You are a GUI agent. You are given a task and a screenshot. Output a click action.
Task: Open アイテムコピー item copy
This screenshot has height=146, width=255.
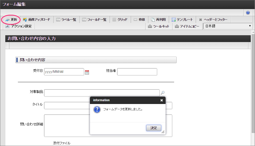point(187,26)
